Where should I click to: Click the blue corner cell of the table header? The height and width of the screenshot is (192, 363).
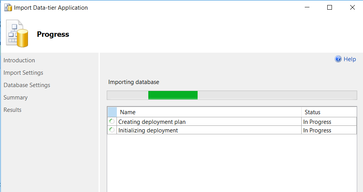coord(112,112)
